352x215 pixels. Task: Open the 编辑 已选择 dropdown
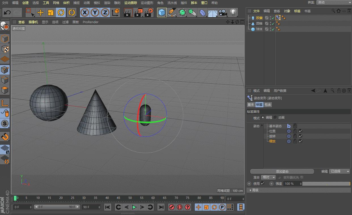pyautogui.click(x=340, y=171)
